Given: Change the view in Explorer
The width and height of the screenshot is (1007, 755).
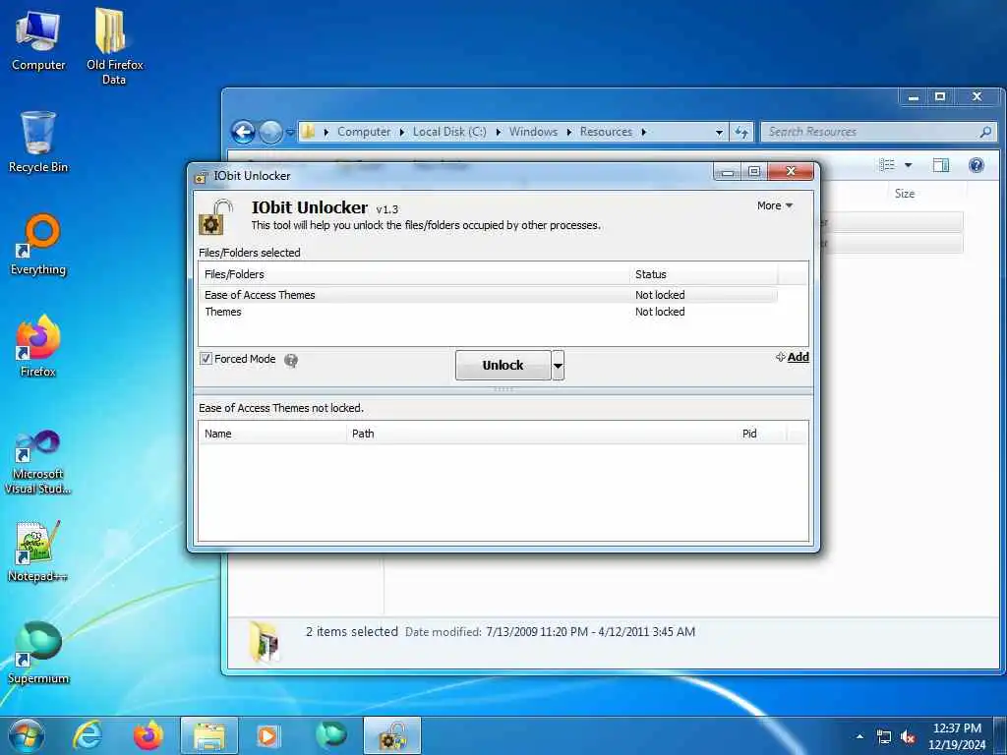Looking at the screenshot, I should coord(887,165).
